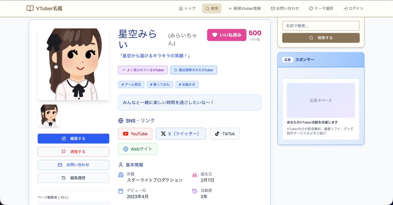This screenshot has height=205, width=393.
Task: Click the small avatar thumbnail
Action: click(x=49, y=116)
